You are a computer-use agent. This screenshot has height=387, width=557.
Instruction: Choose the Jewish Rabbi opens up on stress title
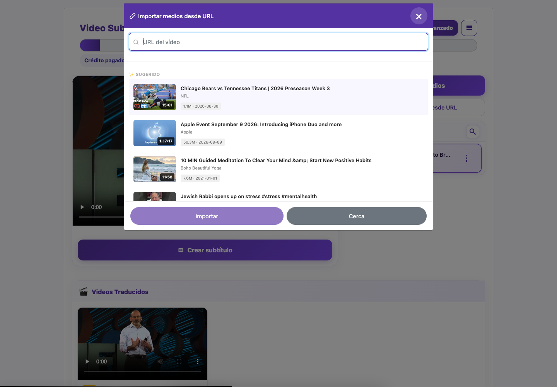pyautogui.click(x=249, y=196)
